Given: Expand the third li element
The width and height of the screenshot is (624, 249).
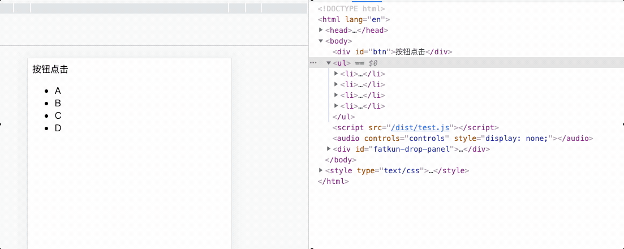Looking at the screenshot, I should click(336, 95).
